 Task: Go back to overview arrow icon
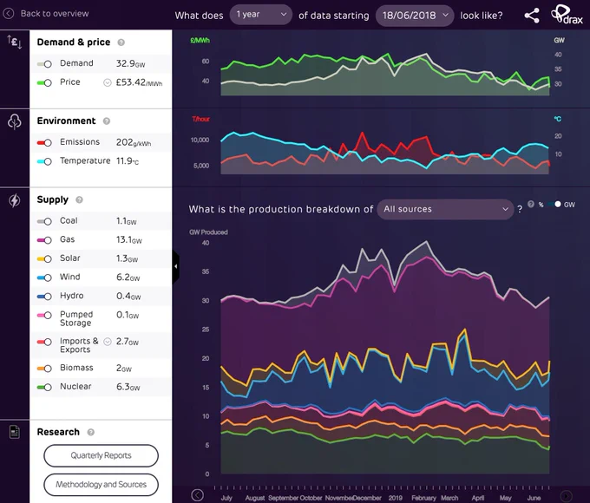tap(9, 14)
